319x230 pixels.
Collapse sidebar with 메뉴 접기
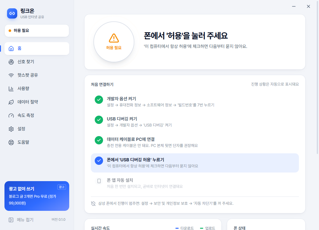[x=21, y=220]
